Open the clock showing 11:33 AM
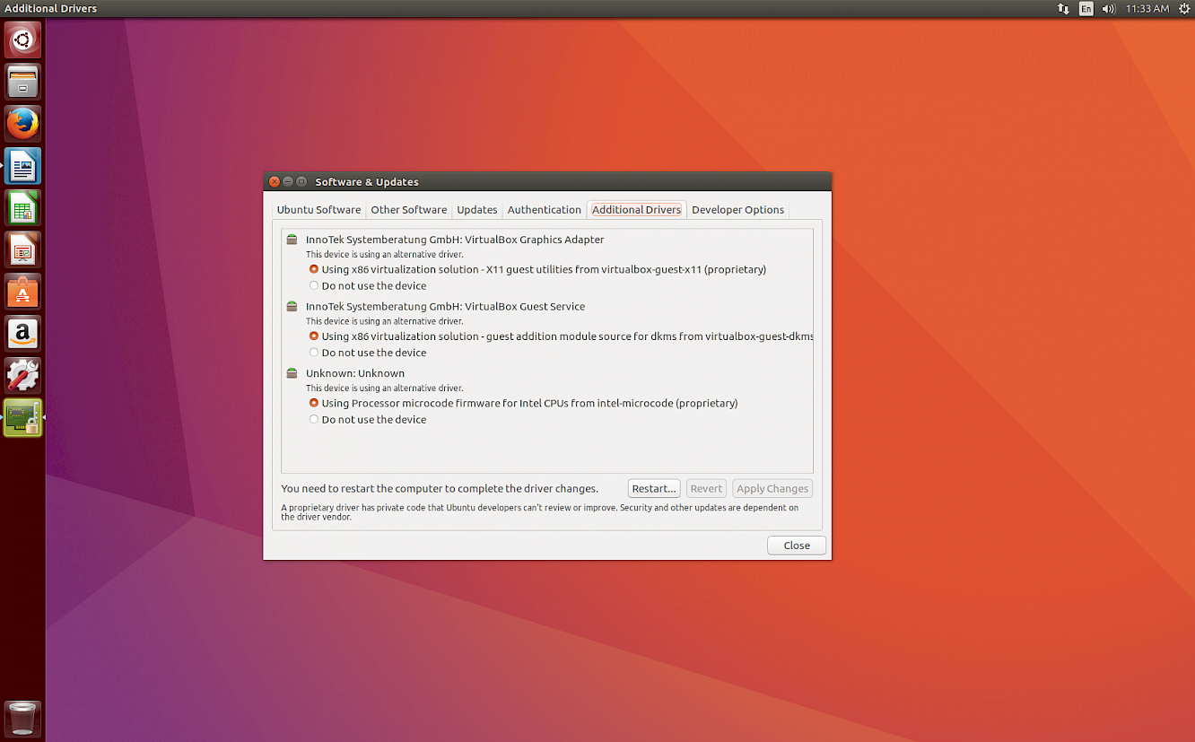The image size is (1195, 742). point(1147,9)
